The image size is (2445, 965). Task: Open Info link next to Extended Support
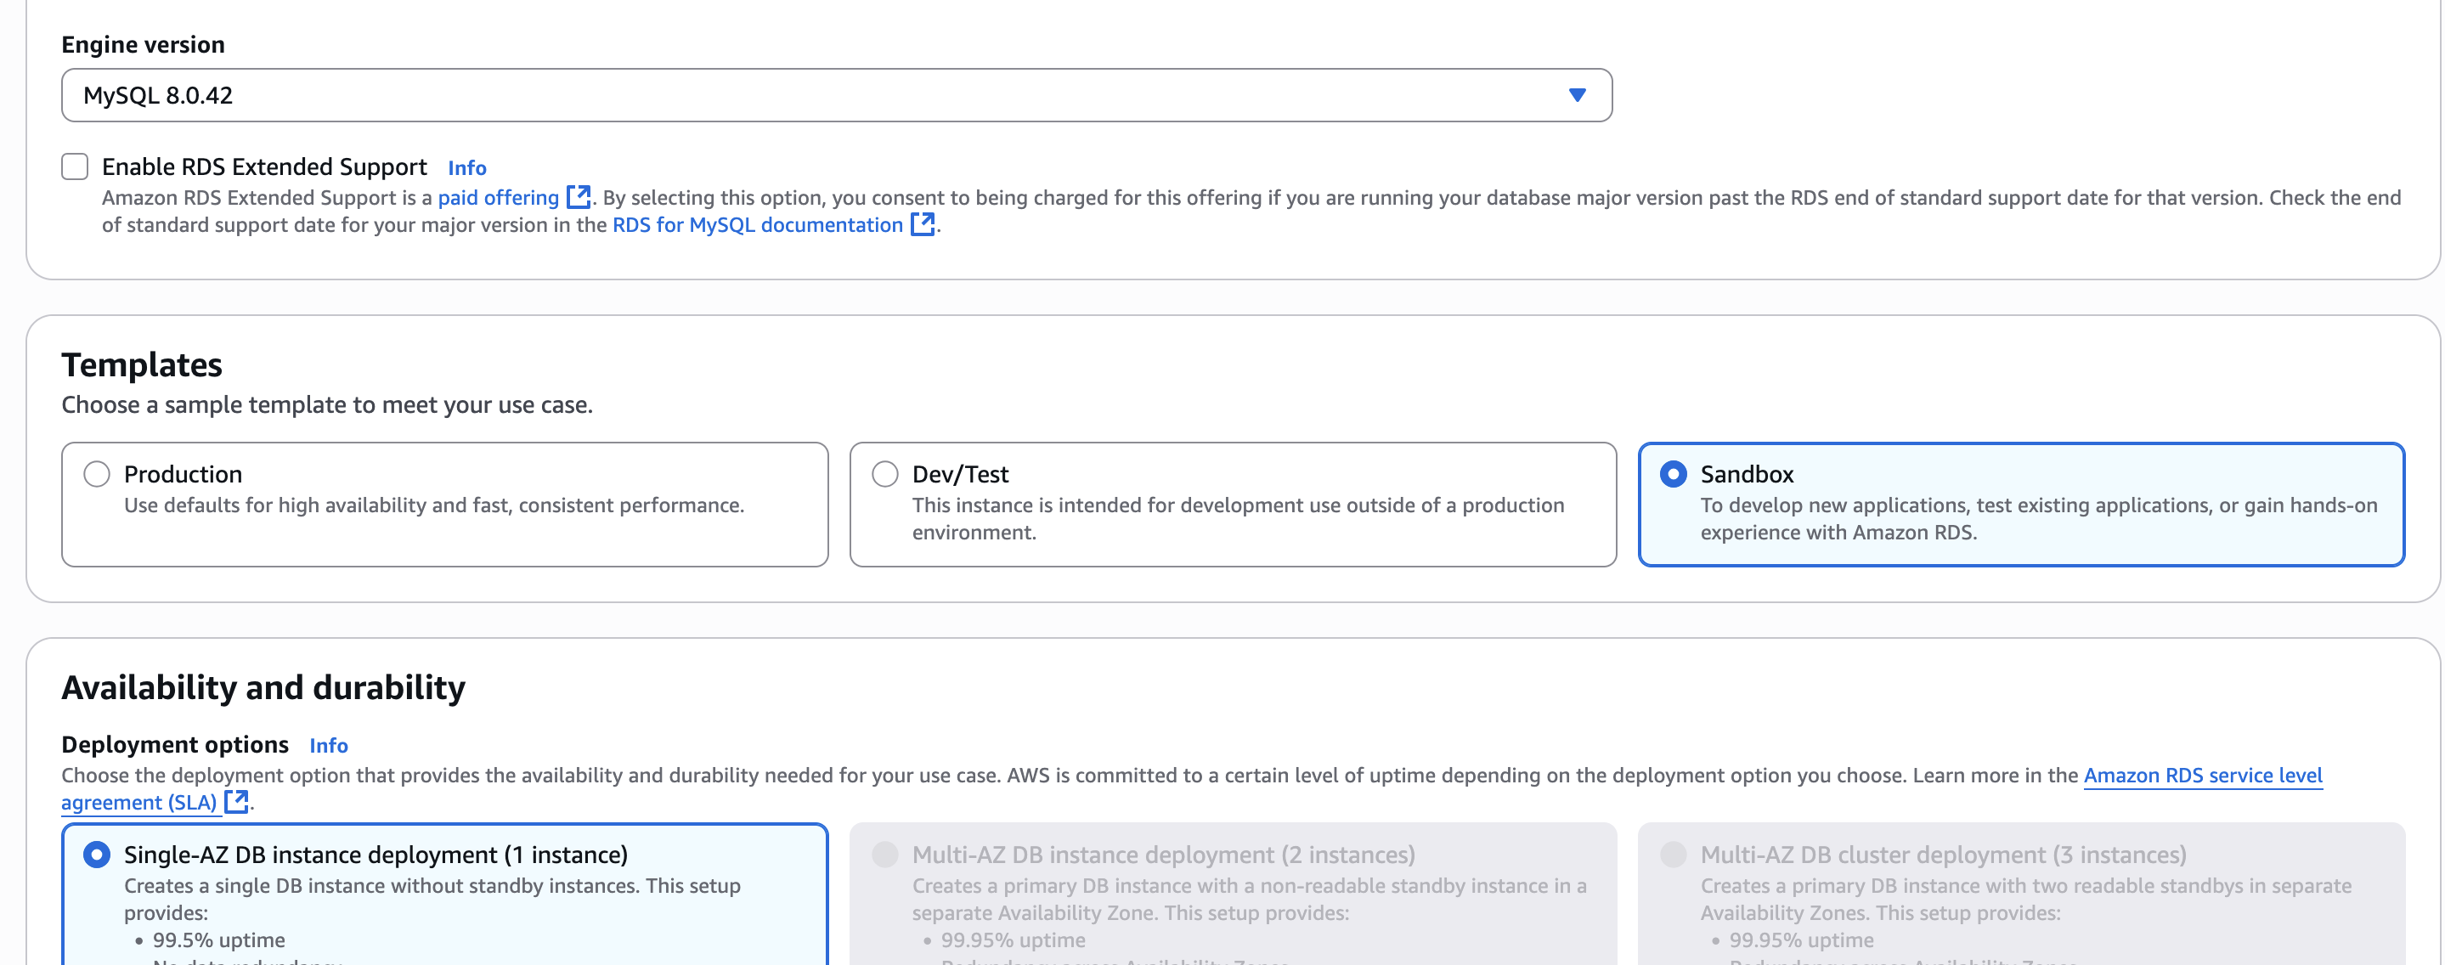tap(466, 168)
